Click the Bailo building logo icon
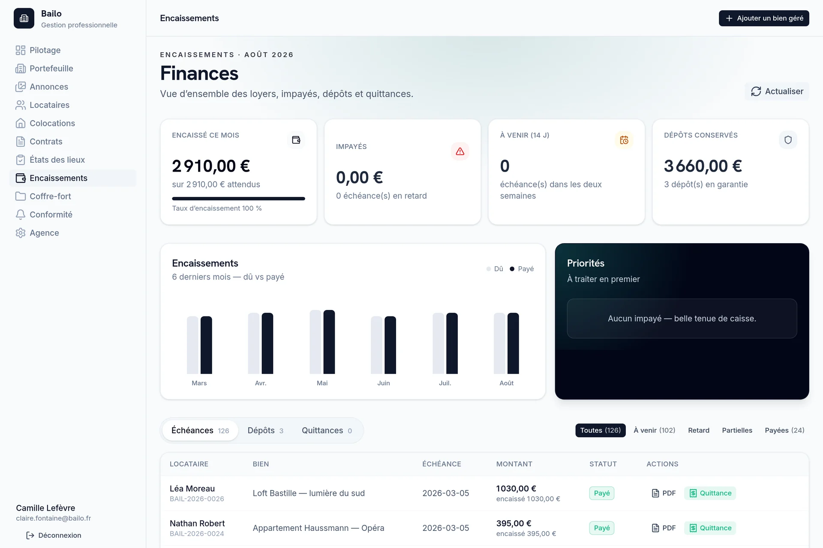The image size is (823, 548). (x=24, y=18)
